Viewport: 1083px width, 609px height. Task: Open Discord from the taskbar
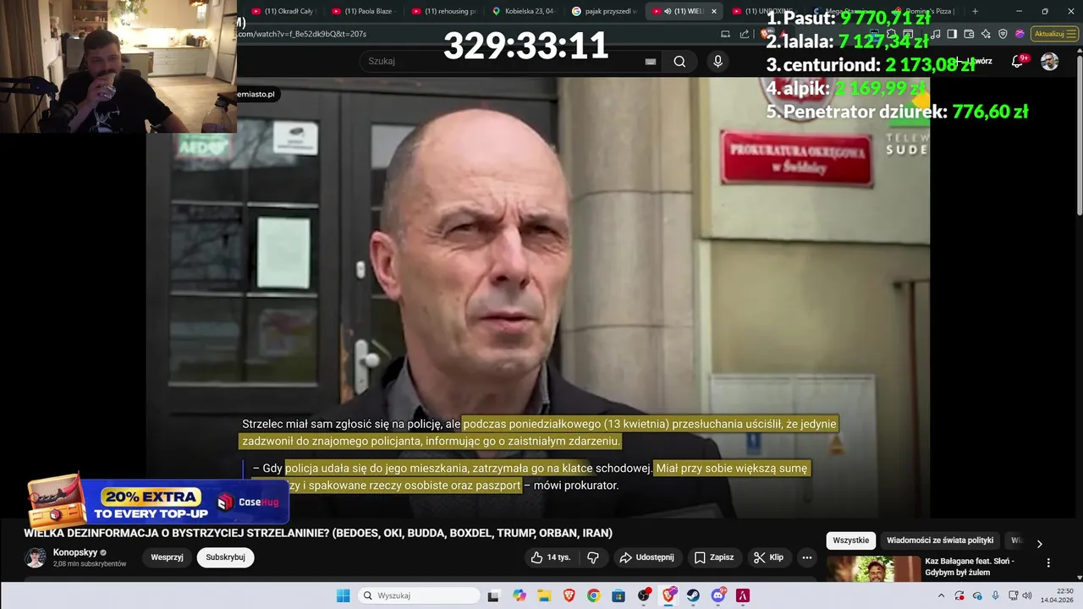tap(718, 595)
